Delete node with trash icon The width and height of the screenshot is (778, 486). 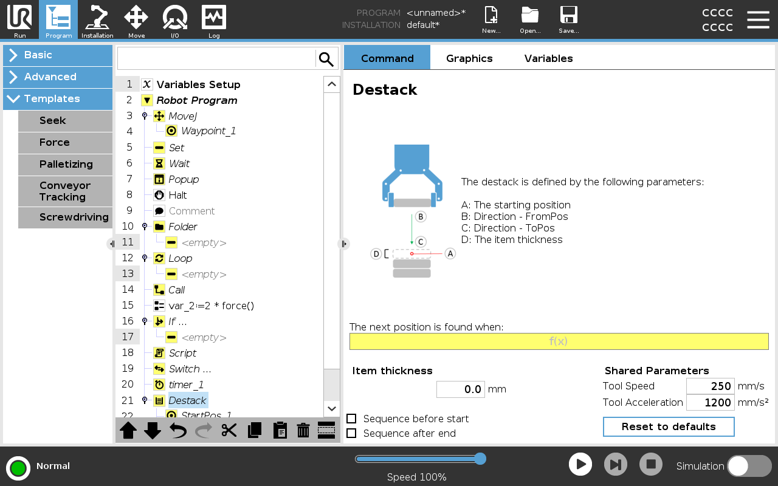(x=303, y=430)
